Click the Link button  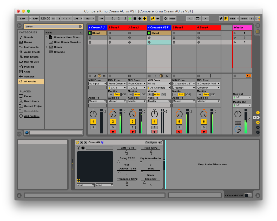point(22,18)
